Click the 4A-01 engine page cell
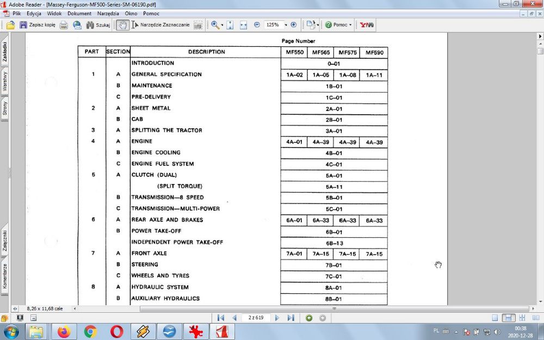 (x=294, y=142)
